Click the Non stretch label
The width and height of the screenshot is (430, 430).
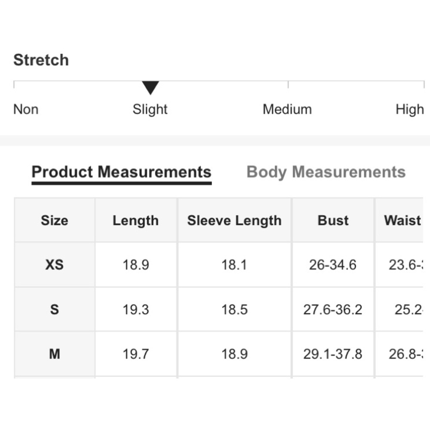[26, 109]
